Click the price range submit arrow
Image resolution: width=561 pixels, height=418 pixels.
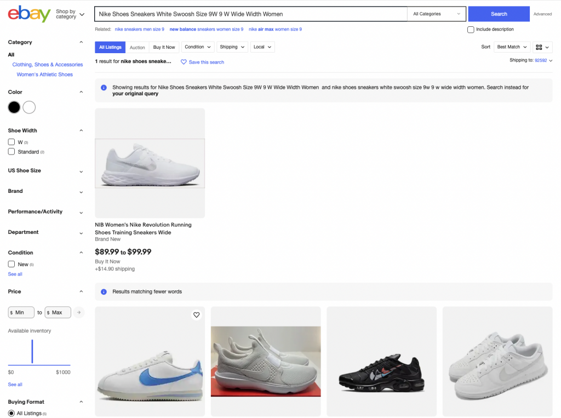click(x=79, y=312)
